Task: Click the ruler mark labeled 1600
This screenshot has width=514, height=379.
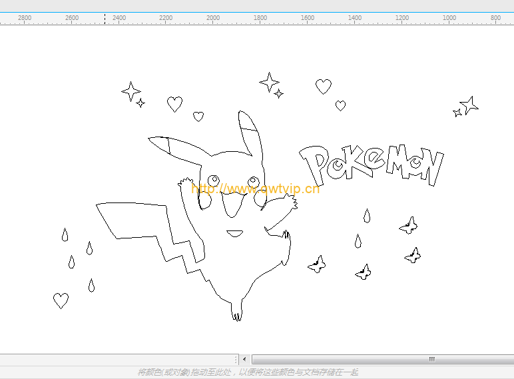Action: (x=308, y=18)
